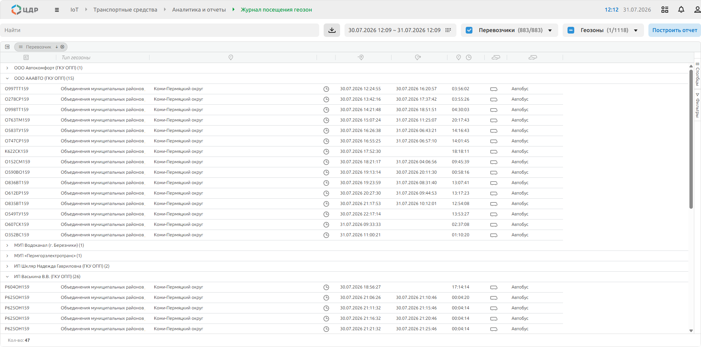Click the Найти search field

[160, 30]
